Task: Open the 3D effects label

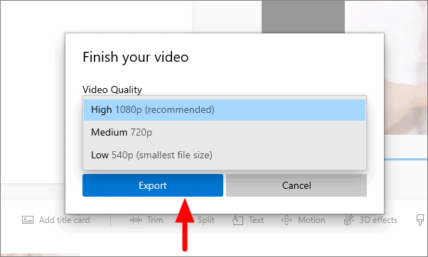Action: pos(378,220)
